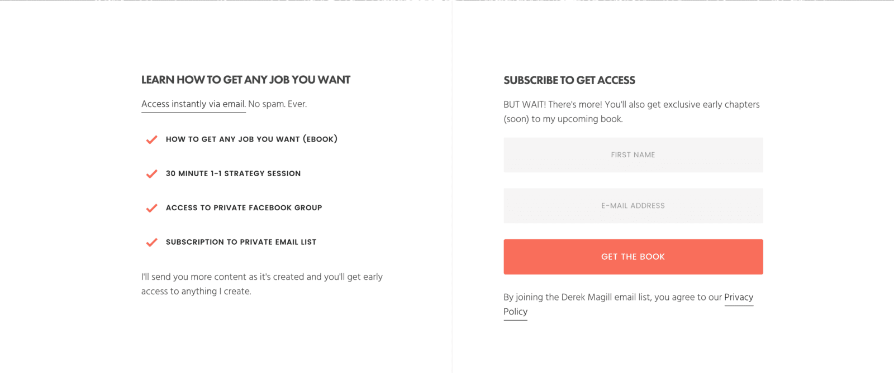Click the FIRST NAME placeholder label

tap(632, 154)
